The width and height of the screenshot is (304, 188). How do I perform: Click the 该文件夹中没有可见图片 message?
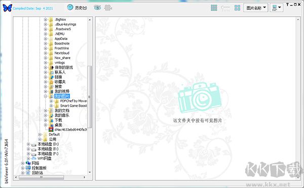pos(198,121)
